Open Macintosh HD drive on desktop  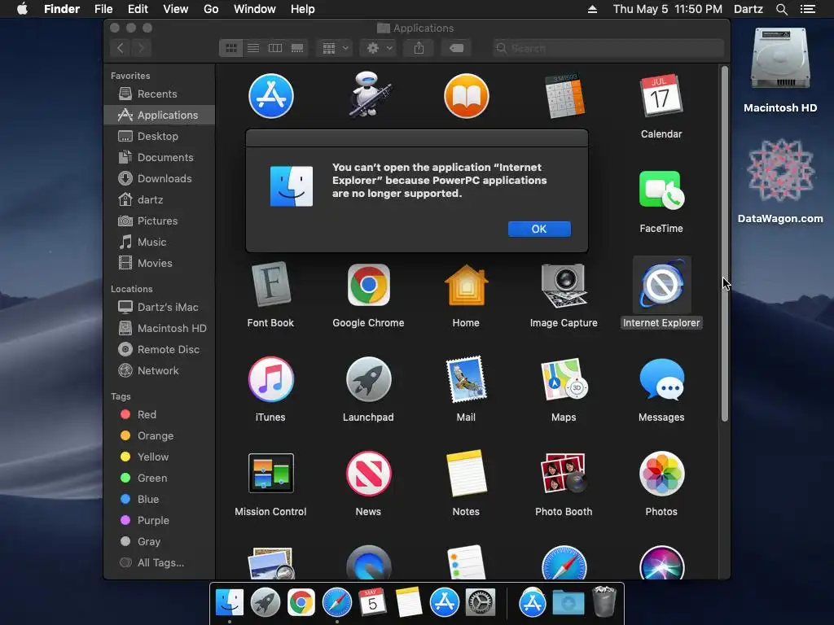click(x=780, y=59)
